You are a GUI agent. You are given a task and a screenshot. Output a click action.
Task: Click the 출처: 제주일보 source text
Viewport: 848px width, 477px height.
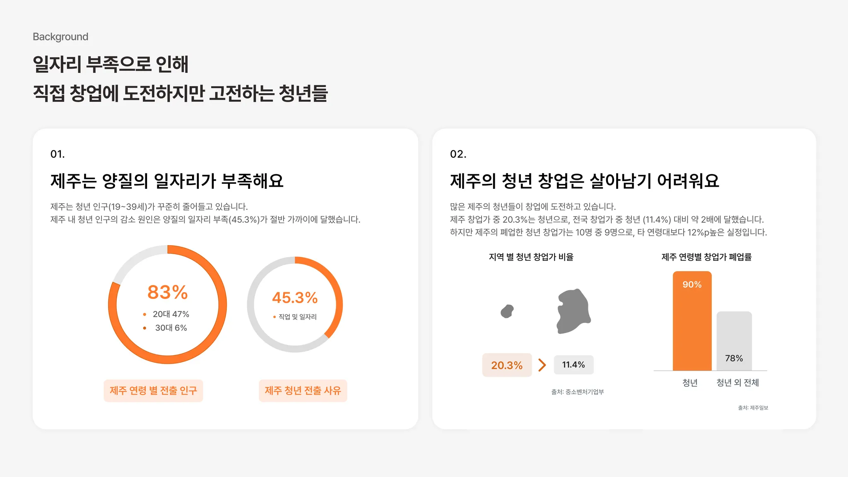tap(753, 408)
